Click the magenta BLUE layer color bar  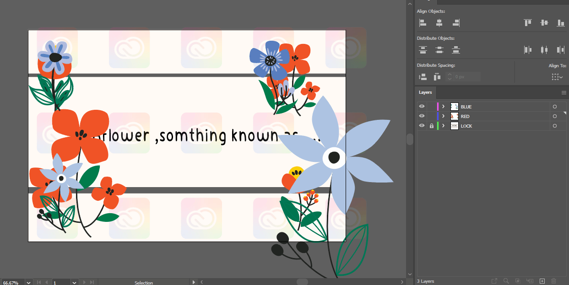[438, 107]
